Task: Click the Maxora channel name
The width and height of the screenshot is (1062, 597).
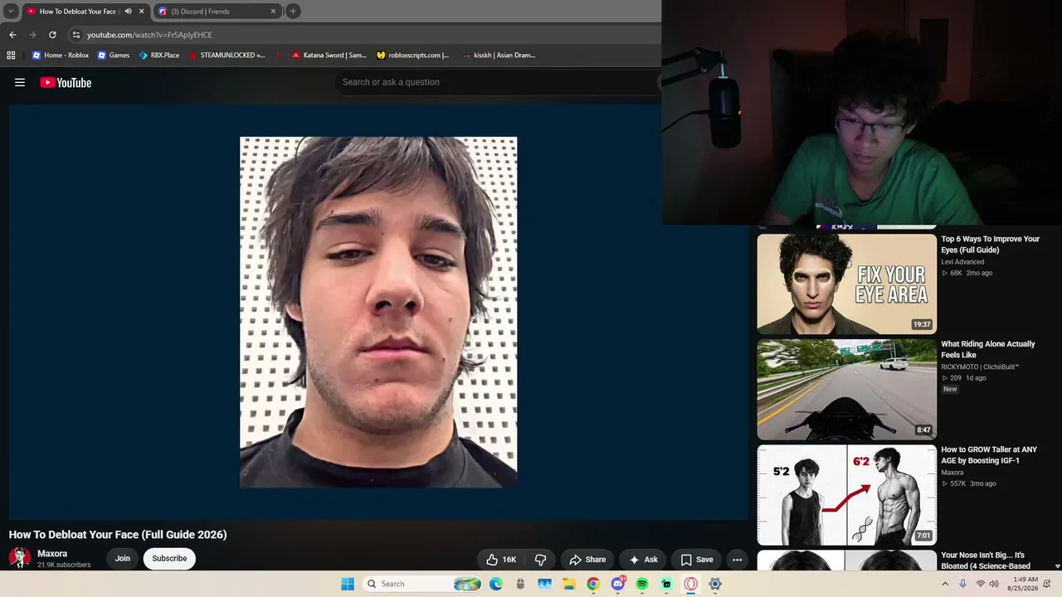Action: (52, 554)
